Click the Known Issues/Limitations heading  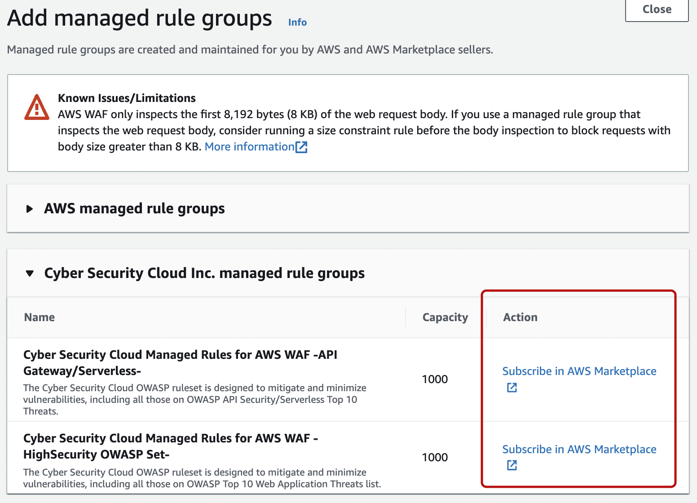tap(127, 98)
